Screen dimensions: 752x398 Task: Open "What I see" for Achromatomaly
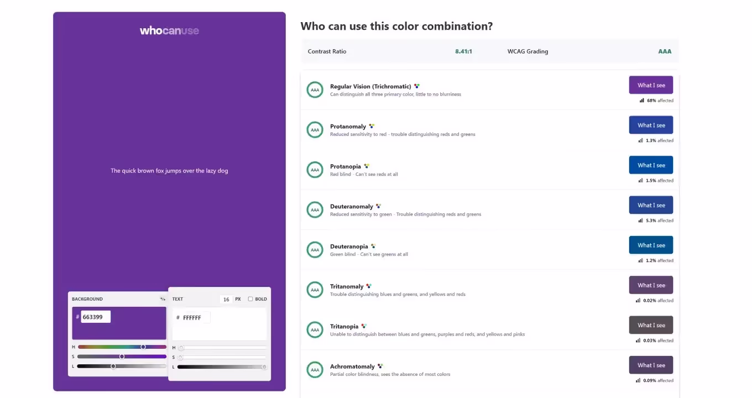tap(651, 365)
